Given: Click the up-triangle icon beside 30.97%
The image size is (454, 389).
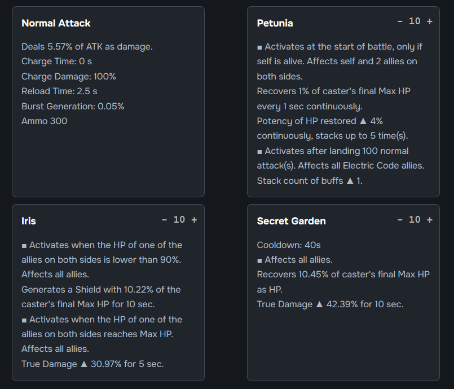Looking at the screenshot, I should coord(84,364).
